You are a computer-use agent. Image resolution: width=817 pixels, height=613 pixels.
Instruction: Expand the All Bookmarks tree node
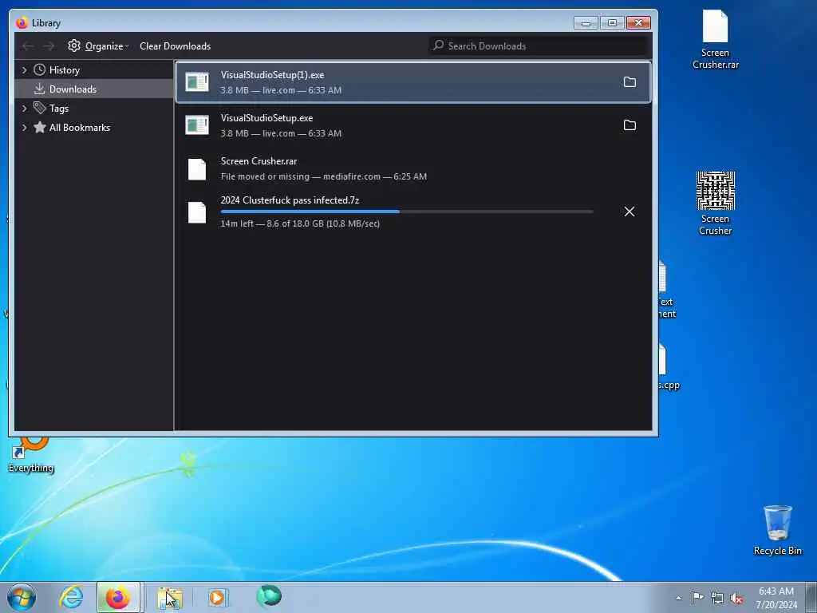pyautogui.click(x=24, y=127)
